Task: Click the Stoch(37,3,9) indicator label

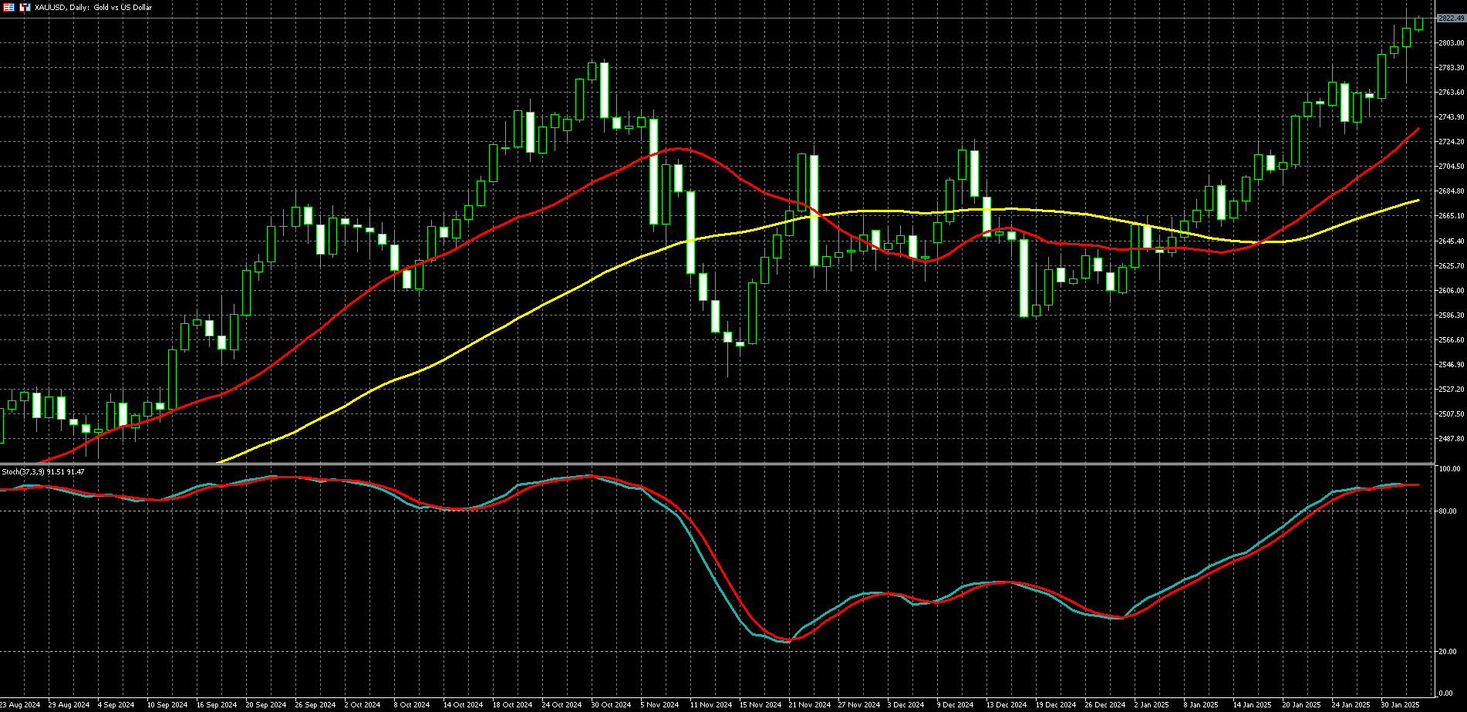Action: coord(43,471)
